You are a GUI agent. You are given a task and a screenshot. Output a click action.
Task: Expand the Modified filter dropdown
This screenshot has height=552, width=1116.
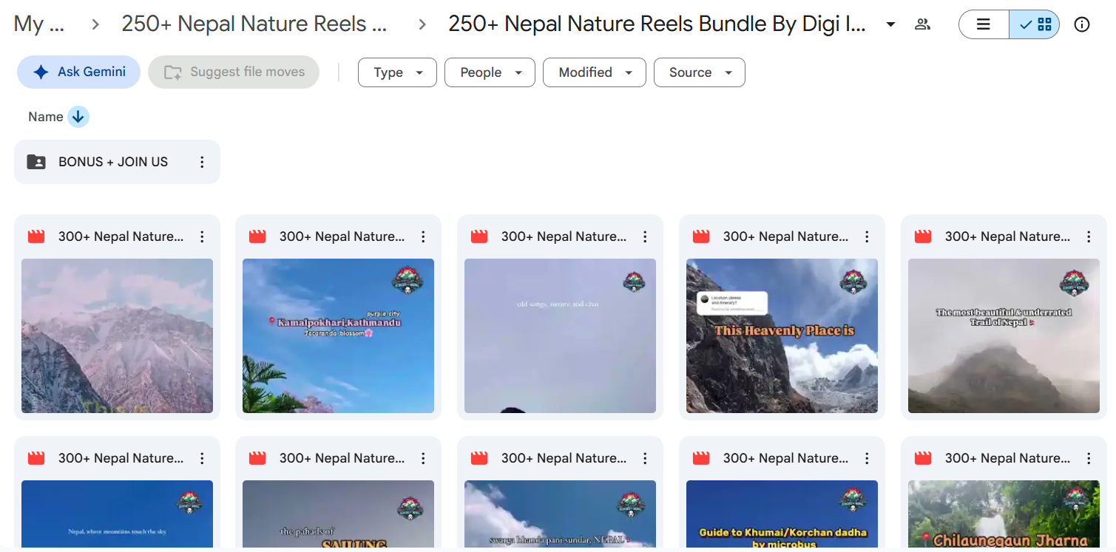595,72
